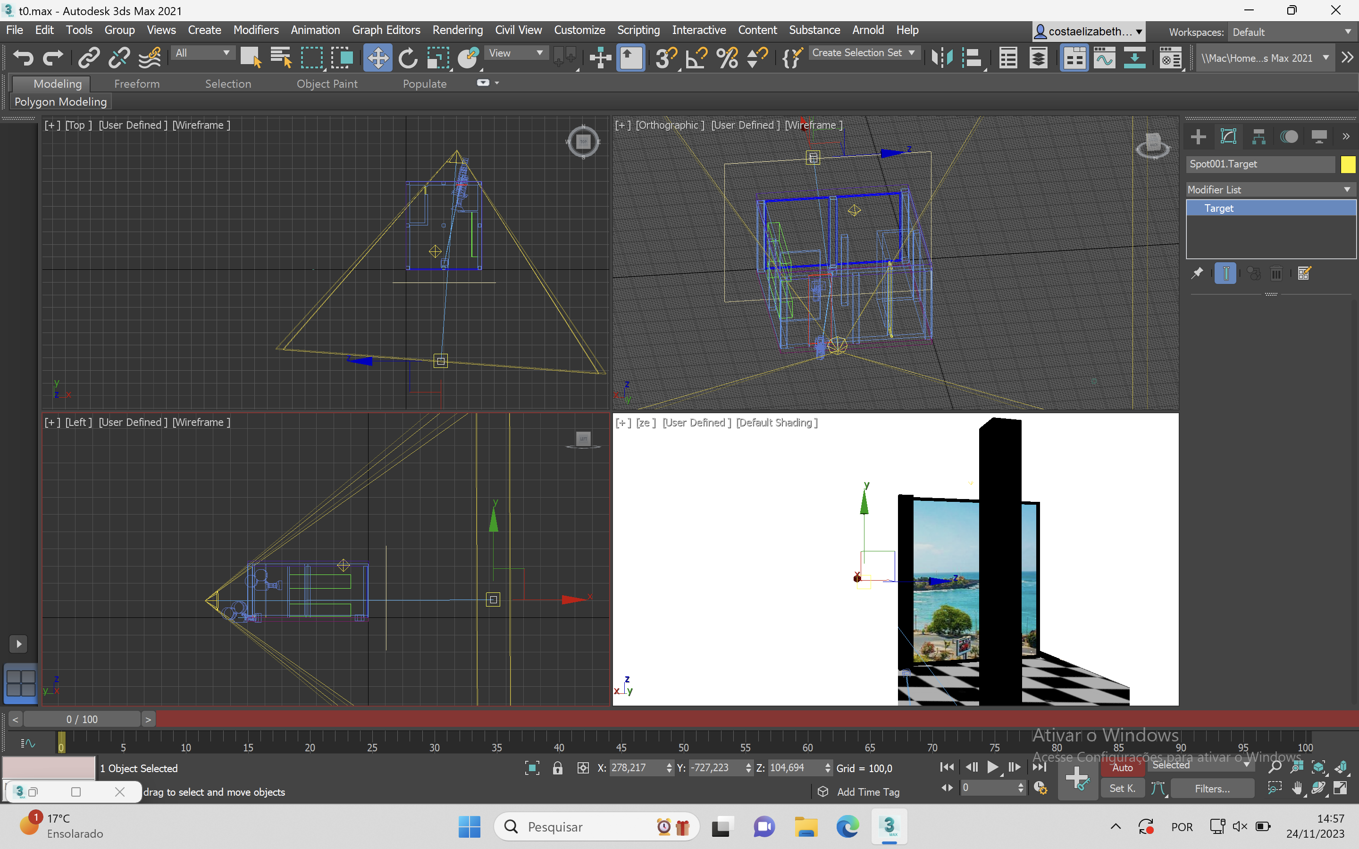Select the Select and Rotate tool
This screenshot has width=1359, height=849.
click(x=408, y=58)
